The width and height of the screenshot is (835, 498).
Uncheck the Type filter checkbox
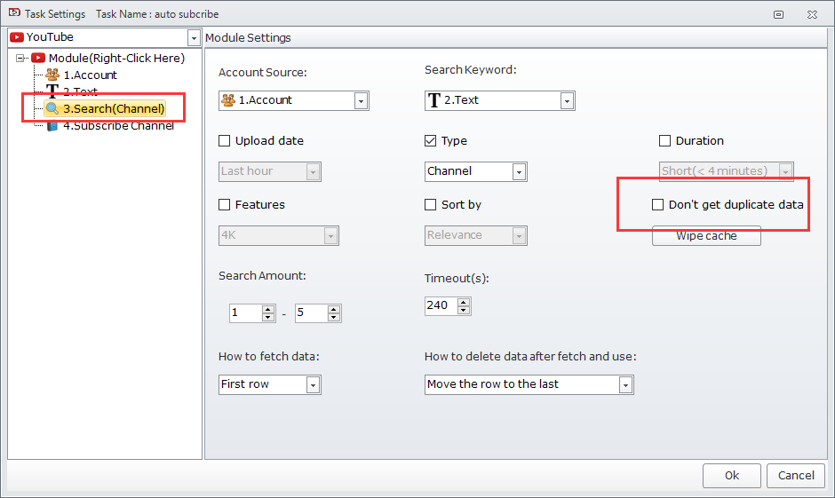[x=431, y=140]
